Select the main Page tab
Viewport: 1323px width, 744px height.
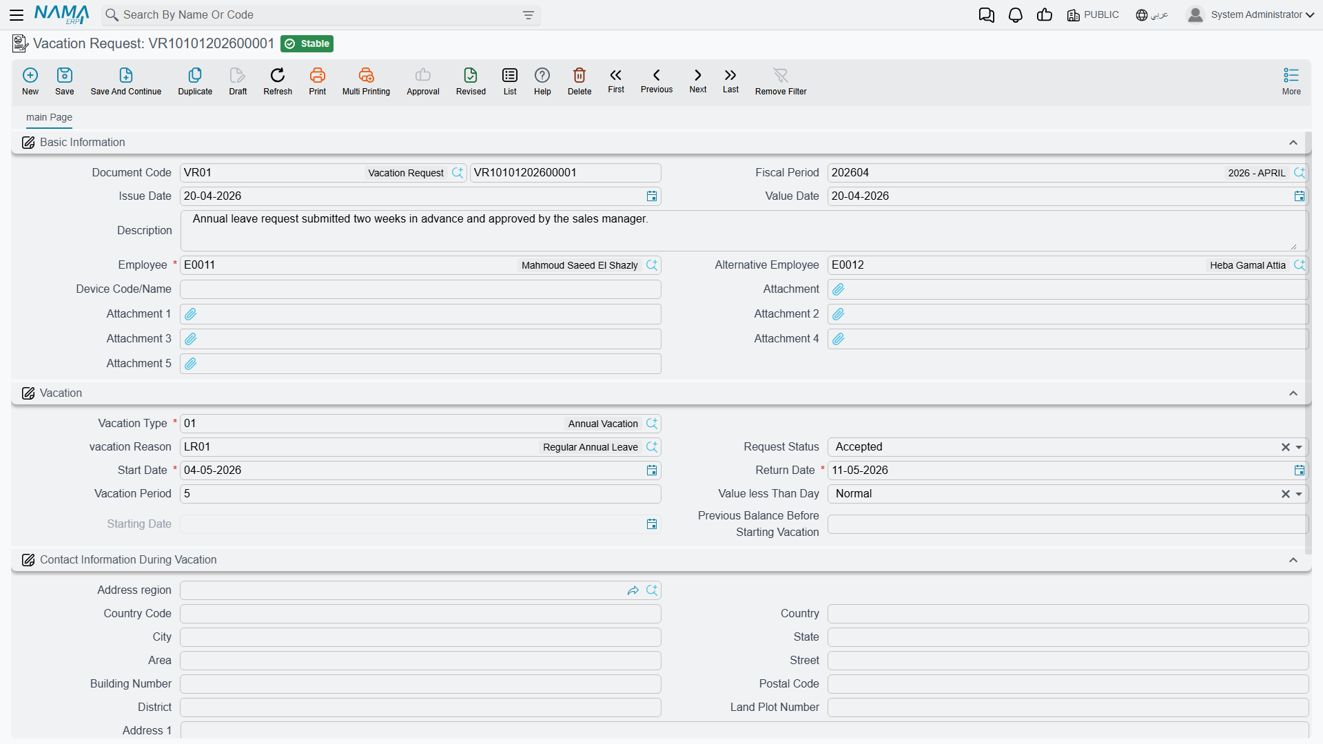tap(49, 117)
